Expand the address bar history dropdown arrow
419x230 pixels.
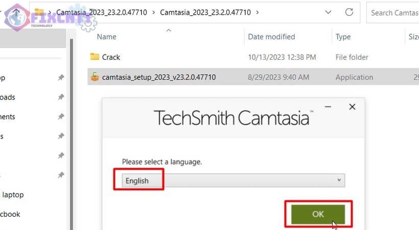pos(328,12)
